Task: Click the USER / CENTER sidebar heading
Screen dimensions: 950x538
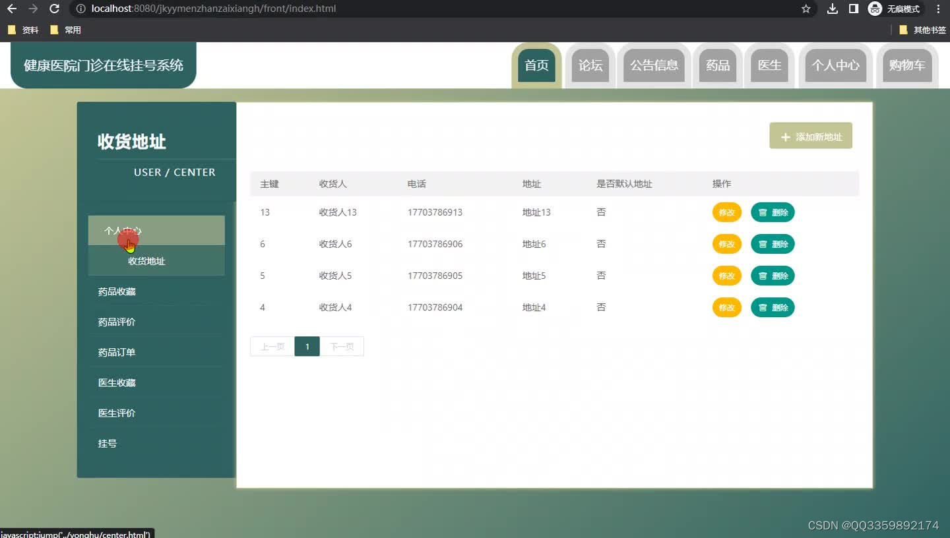Action: pyautogui.click(x=174, y=172)
